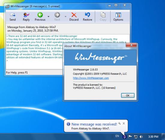Click the WinMessenger logo banner in About dialog
The height and width of the screenshot is (140, 165).
(x=100, y=58)
